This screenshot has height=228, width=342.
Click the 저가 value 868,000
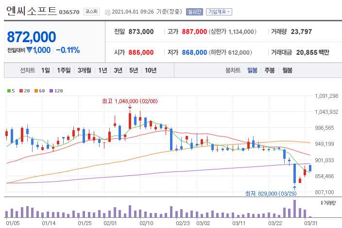tap(194, 52)
